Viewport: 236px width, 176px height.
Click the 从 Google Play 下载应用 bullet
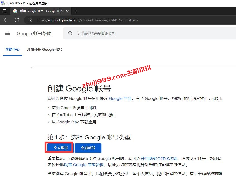(74, 122)
